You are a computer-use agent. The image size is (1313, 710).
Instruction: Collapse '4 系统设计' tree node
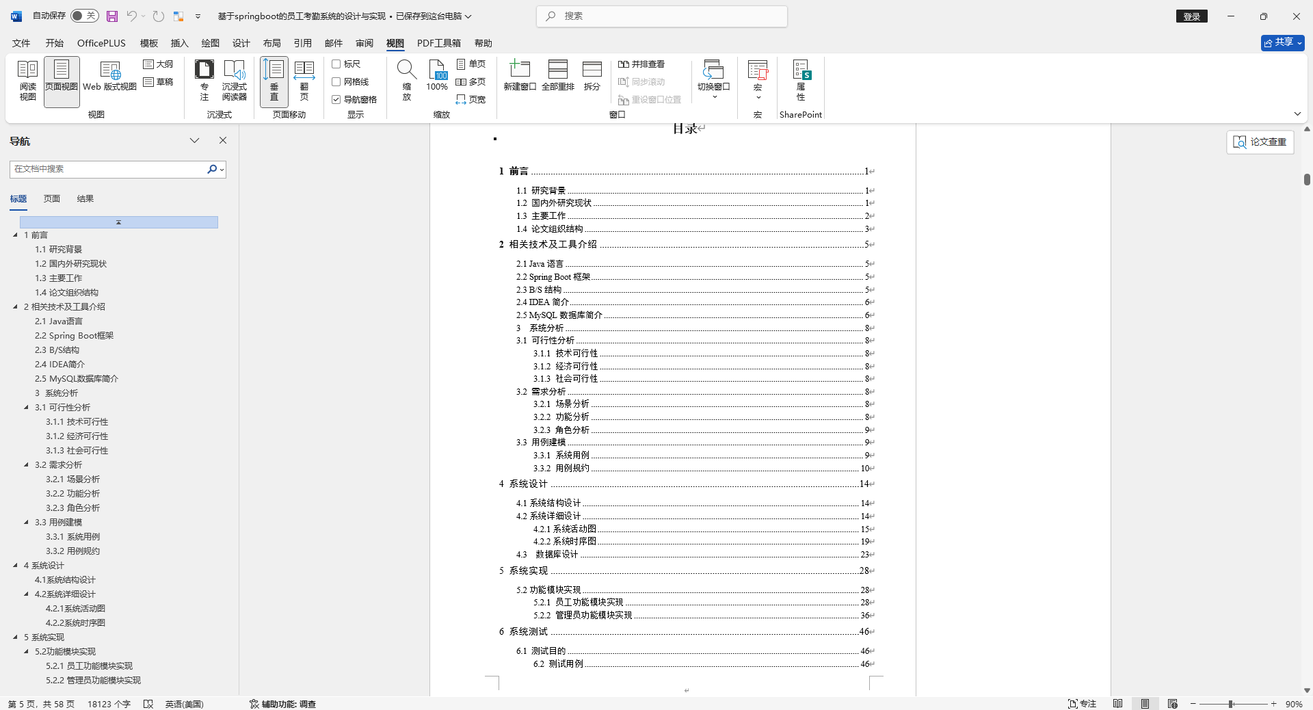pyautogui.click(x=15, y=565)
